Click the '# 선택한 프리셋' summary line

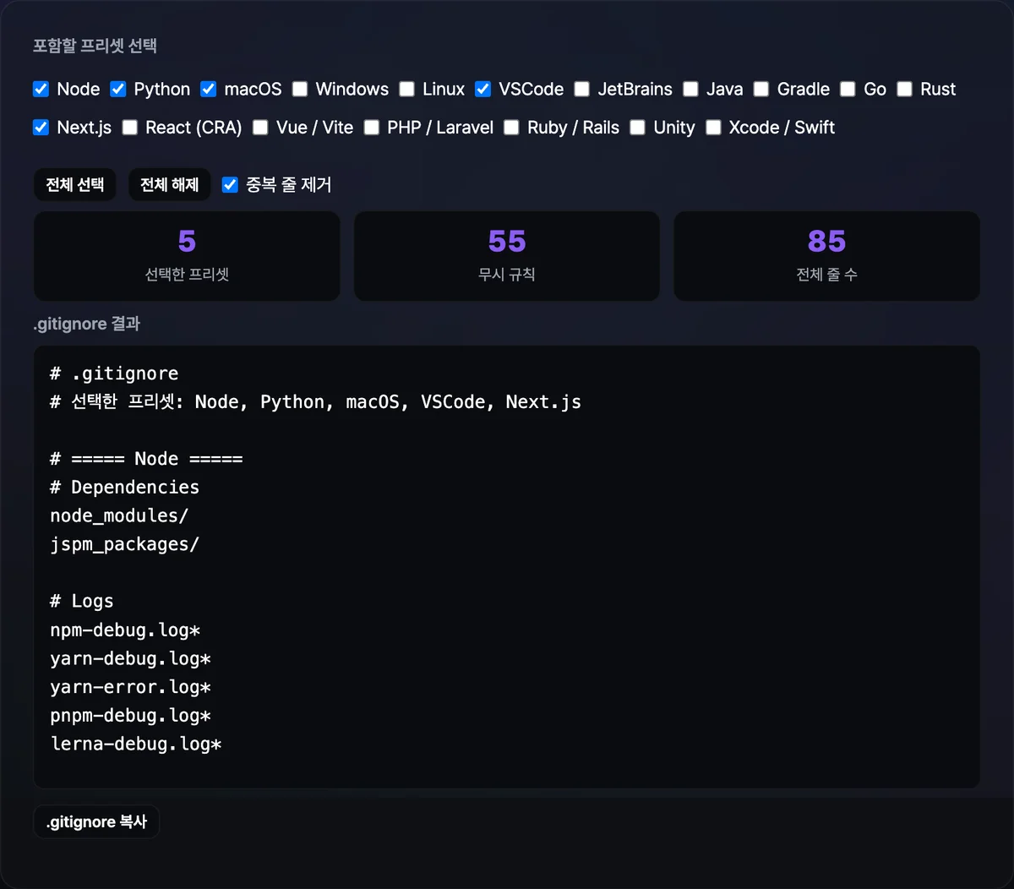click(x=315, y=402)
